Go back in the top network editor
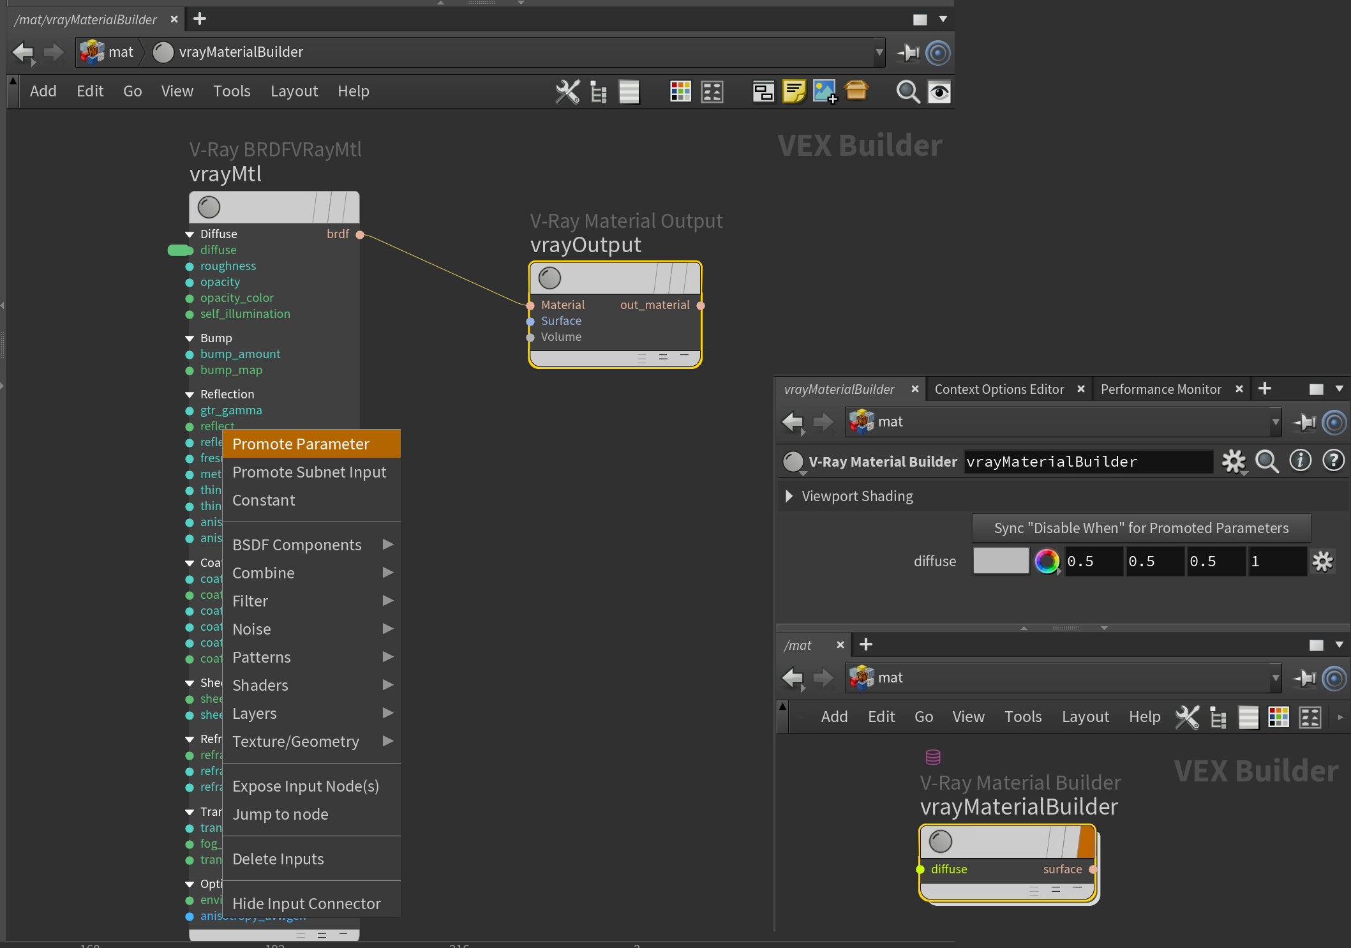The height and width of the screenshot is (948, 1351). point(24,52)
